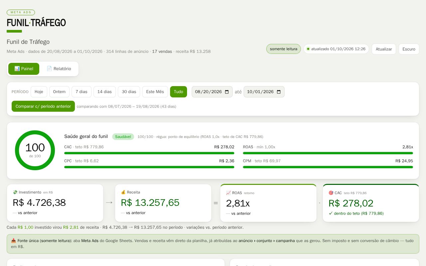Click the somente leitura badge
The width and height of the screenshot is (426, 266).
[284, 49]
